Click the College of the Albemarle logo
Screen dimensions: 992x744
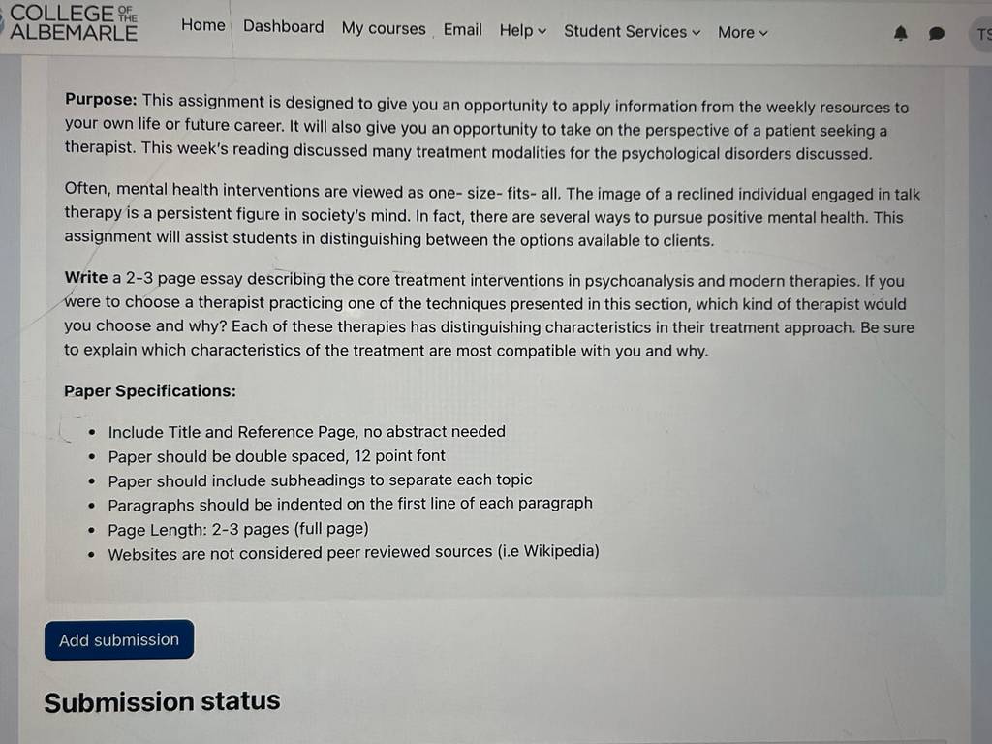click(x=70, y=23)
